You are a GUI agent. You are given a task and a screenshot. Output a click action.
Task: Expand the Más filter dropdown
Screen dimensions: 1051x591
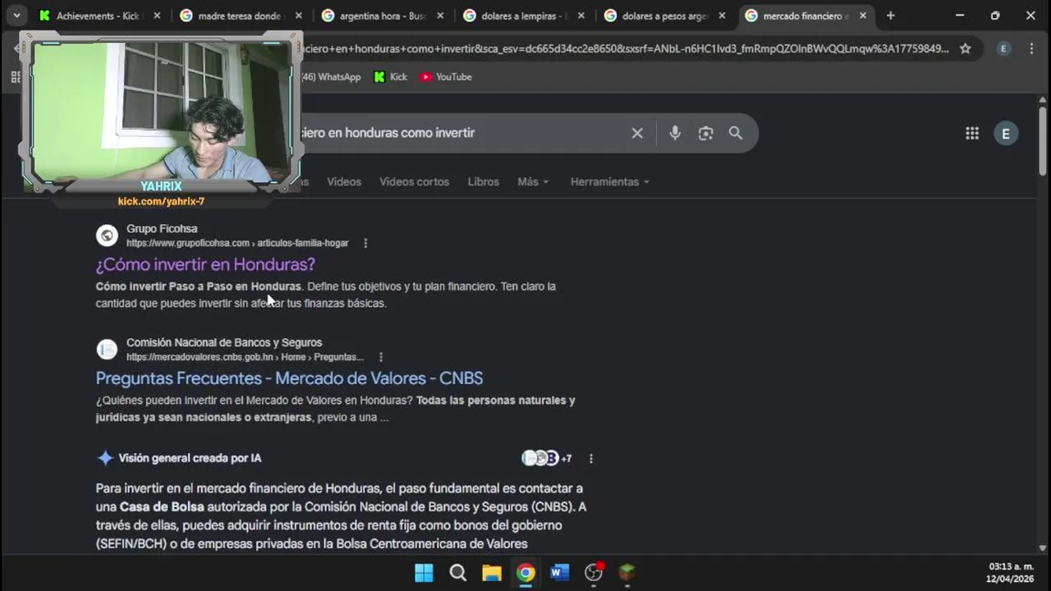(x=533, y=181)
